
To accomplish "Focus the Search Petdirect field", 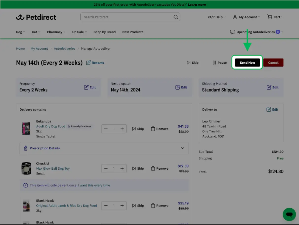I will 130,17.
